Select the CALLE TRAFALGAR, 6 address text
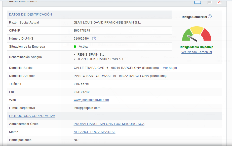 tap(116, 68)
